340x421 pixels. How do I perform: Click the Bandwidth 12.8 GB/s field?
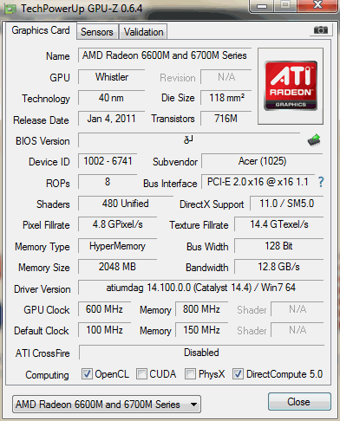tap(279, 267)
